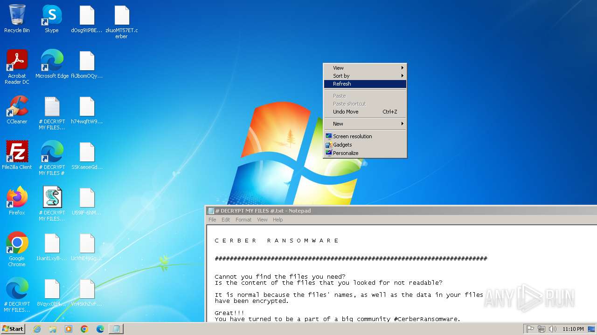Expand the View submenu in context menu
This screenshot has width=597, height=335.
coord(365,68)
